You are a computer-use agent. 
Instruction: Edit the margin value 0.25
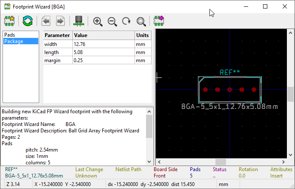coord(104,60)
